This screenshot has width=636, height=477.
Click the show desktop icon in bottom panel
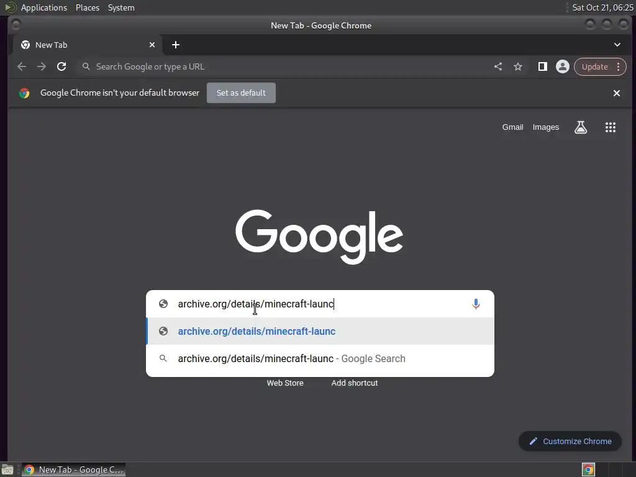point(7,470)
